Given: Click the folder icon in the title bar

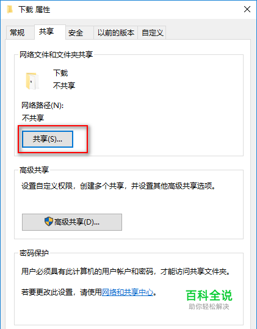Looking at the screenshot, I should pyautogui.click(x=10, y=10).
